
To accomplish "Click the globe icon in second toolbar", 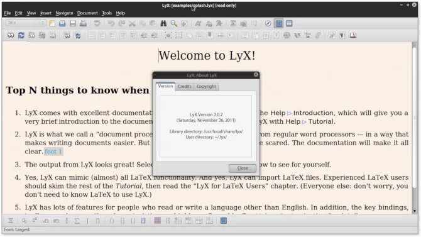I will pos(287,35).
